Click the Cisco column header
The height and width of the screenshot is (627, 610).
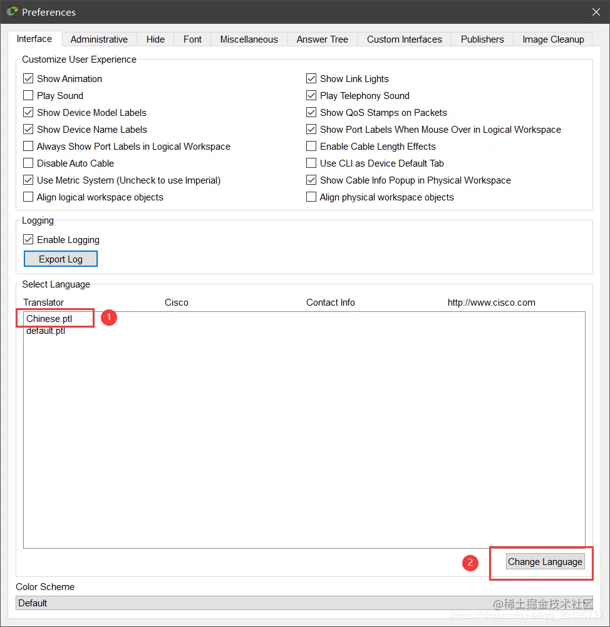tap(176, 303)
